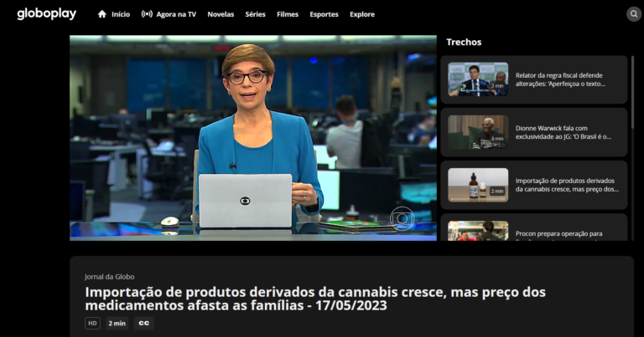Go to Início in the navigation
Viewport: 644px width, 337px height.
121,14
